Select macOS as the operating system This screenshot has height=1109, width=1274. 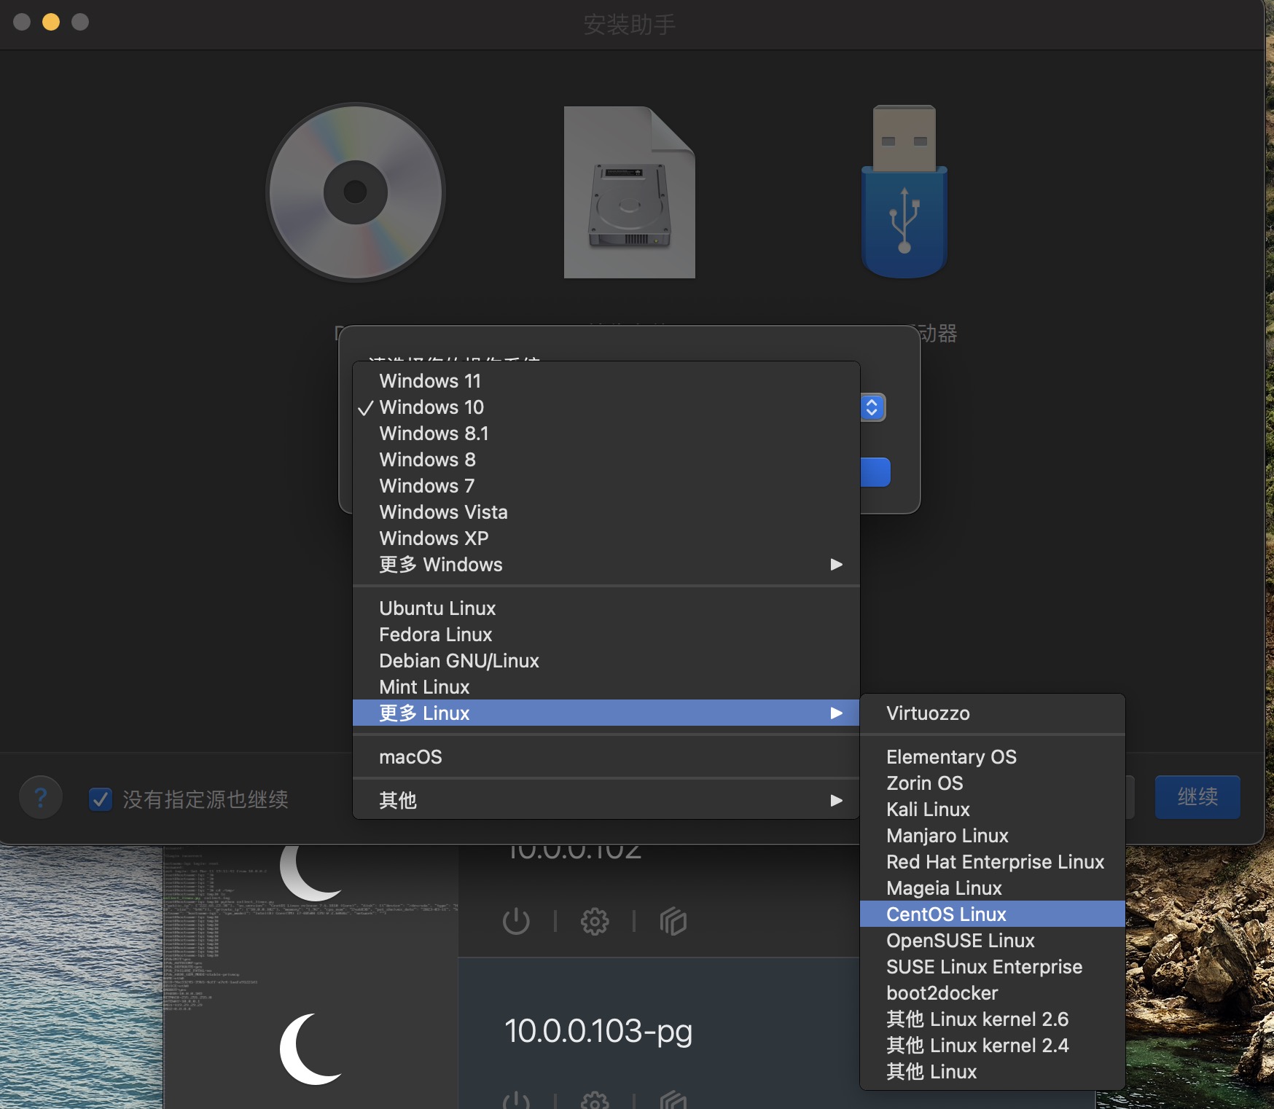[x=606, y=757]
